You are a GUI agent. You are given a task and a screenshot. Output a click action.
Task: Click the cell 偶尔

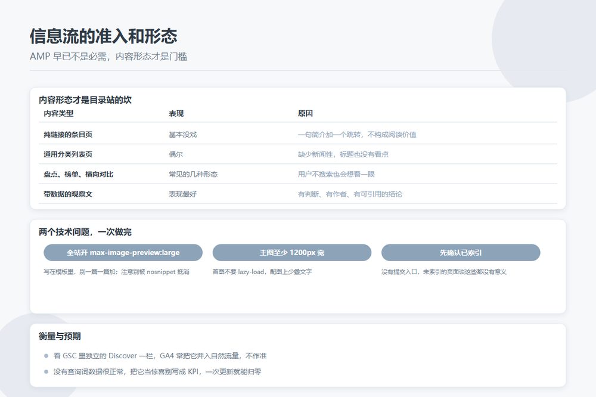tap(176, 154)
